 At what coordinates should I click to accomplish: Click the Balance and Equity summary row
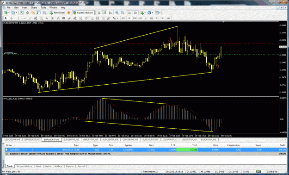[x=146, y=154]
